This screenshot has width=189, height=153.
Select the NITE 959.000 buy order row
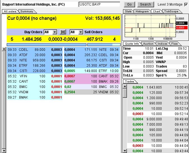click(35, 60)
